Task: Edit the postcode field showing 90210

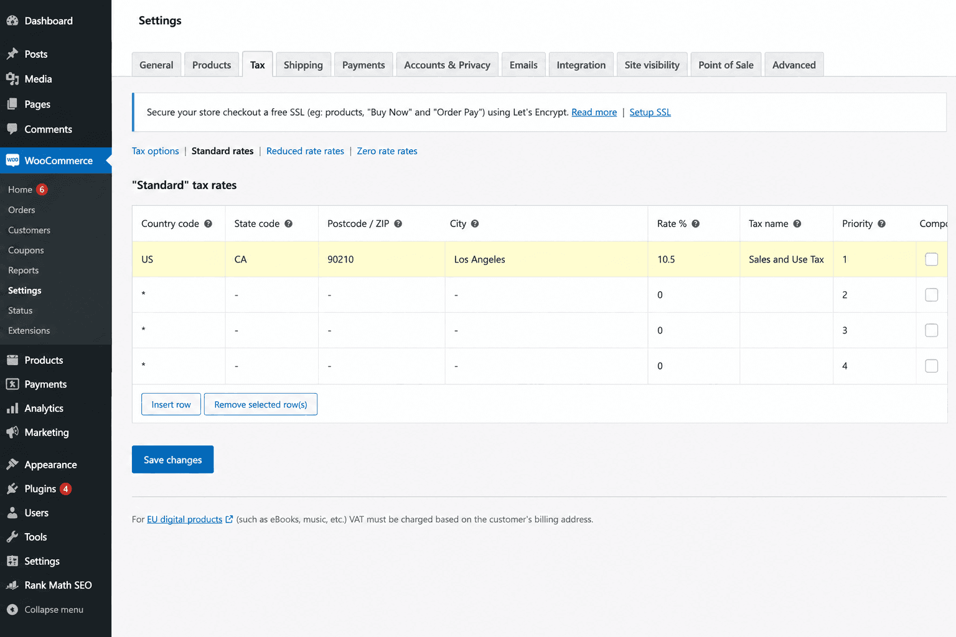Action: click(382, 259)
